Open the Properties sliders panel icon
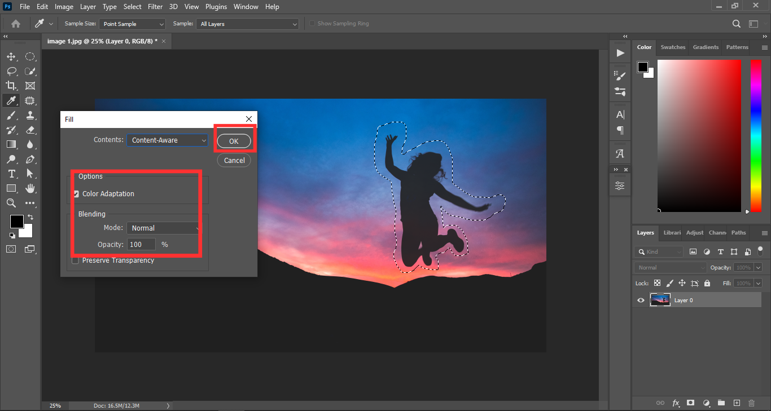 (620, 186)
